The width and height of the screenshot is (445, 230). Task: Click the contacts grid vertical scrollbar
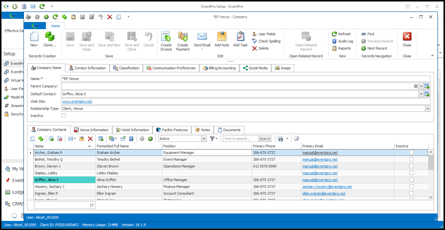click(431, 174)
